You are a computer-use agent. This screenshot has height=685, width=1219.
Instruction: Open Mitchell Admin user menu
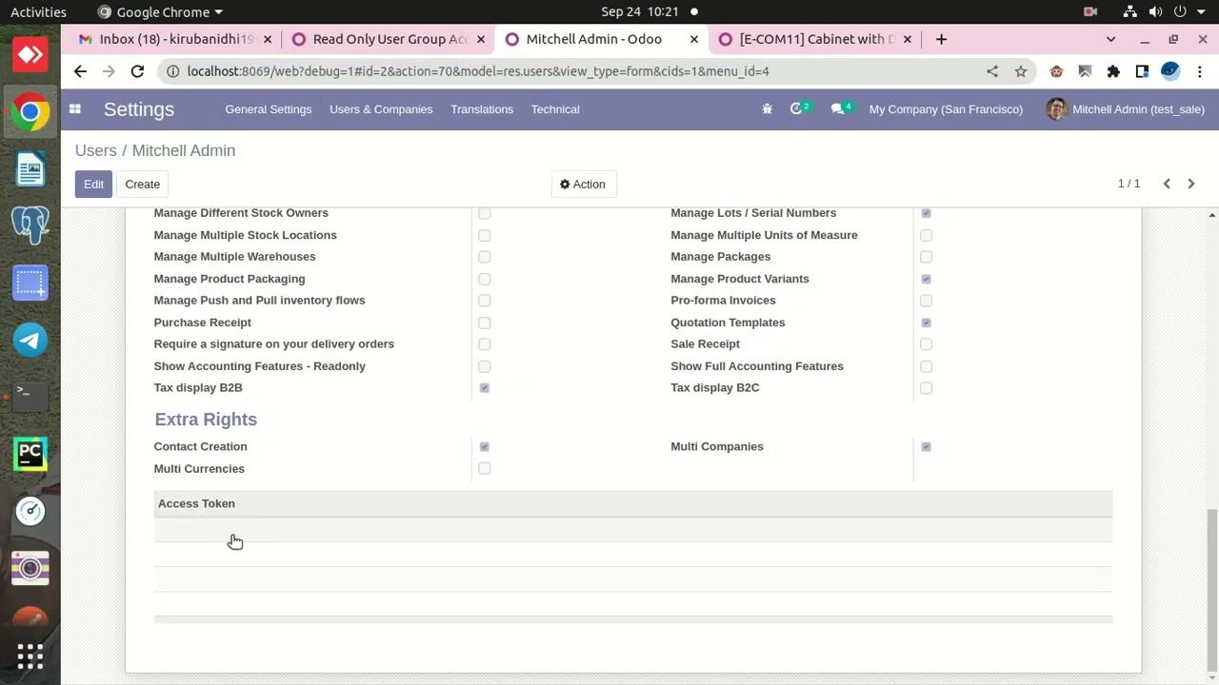tap(1125, 109)
